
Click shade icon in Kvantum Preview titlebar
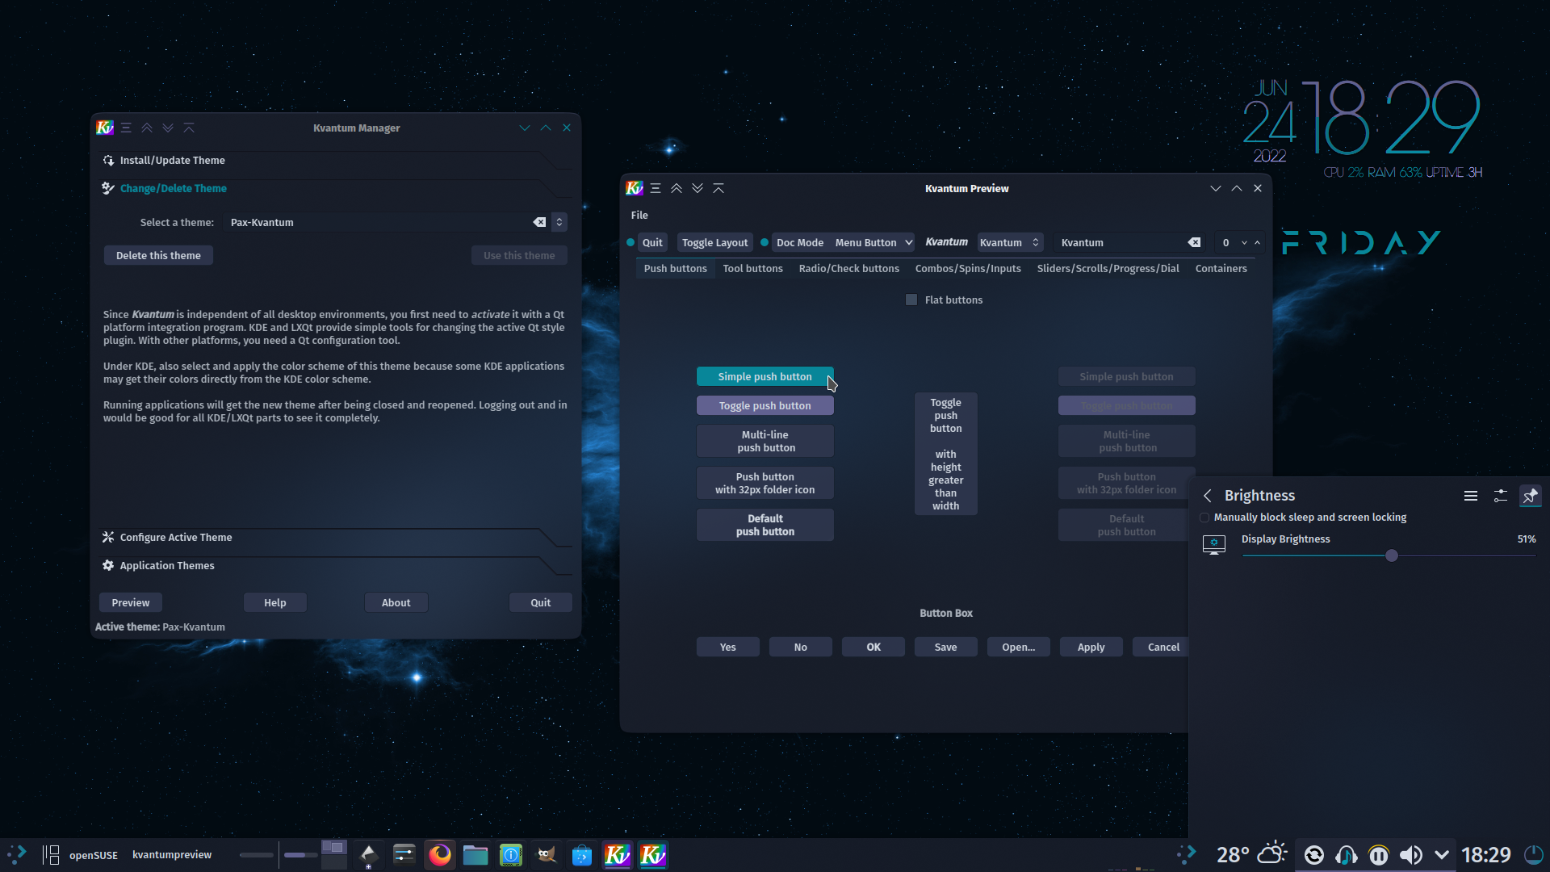click(x=718, y=188)
